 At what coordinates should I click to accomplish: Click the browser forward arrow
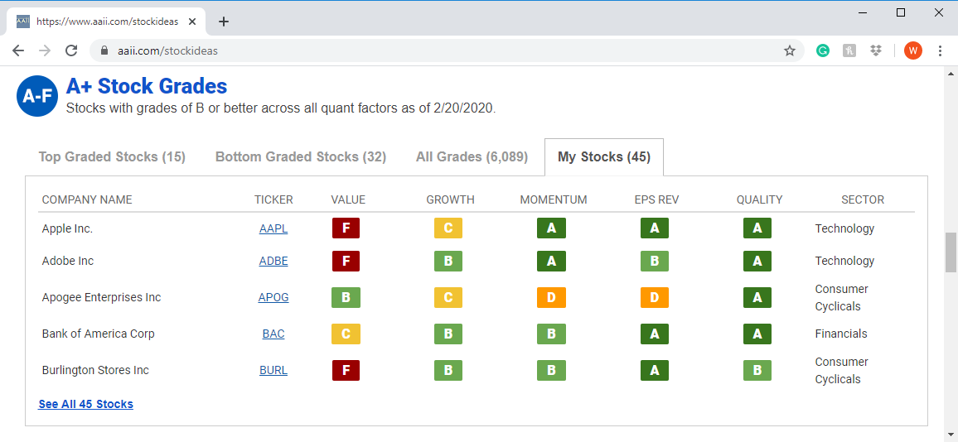click(45, 50)
